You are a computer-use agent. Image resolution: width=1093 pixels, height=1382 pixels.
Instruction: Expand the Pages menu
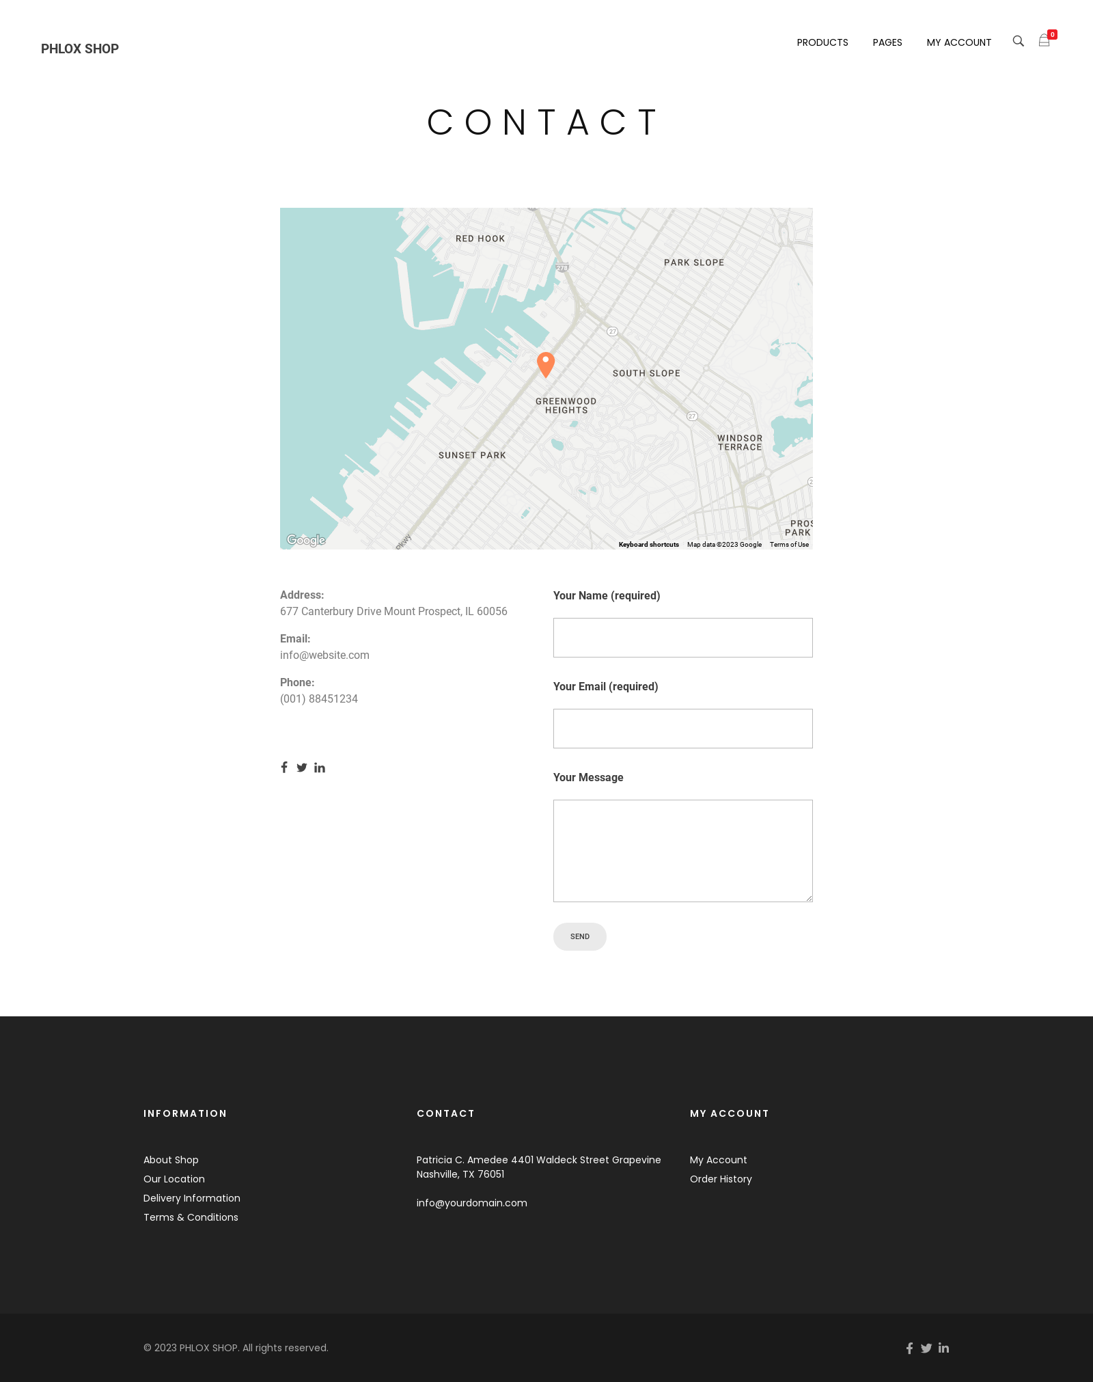tap(887, 42)
